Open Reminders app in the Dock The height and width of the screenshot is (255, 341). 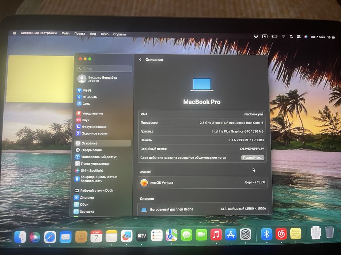[156, 235]
